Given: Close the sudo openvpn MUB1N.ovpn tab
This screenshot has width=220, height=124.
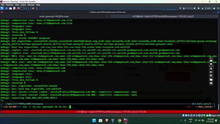Looking at the screenshot, I should coord(107,17).
